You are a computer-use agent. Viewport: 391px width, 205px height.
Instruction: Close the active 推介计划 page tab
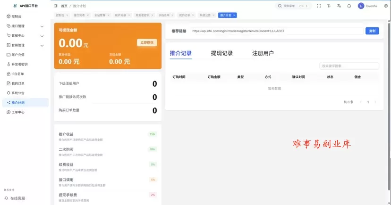click(234, 15)
